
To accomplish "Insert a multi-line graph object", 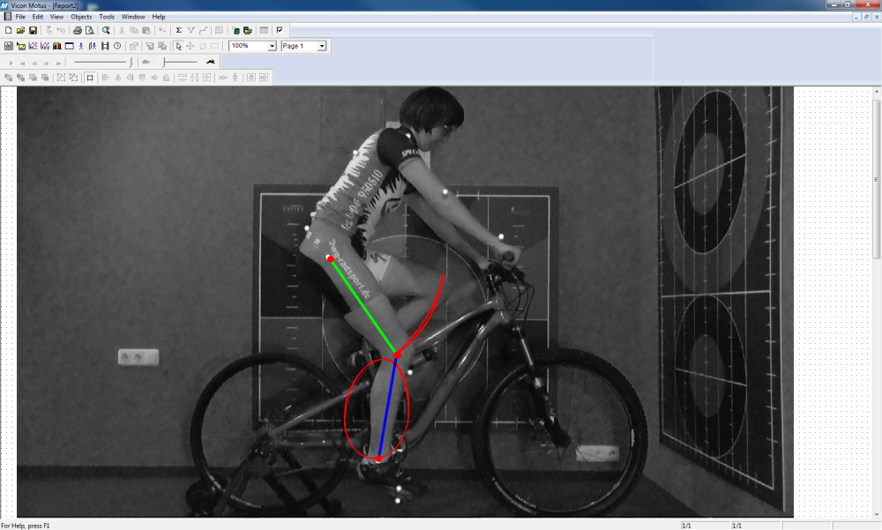I will 45,46.
